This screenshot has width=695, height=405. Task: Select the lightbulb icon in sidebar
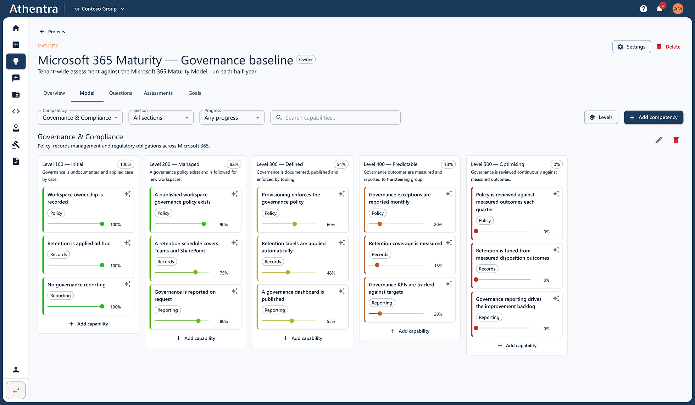click(x=16, y=61)
